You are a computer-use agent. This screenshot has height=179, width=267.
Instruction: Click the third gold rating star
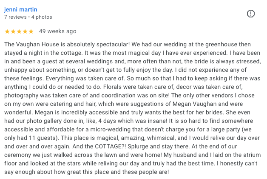pyautogui.click(x=19, y=31)
